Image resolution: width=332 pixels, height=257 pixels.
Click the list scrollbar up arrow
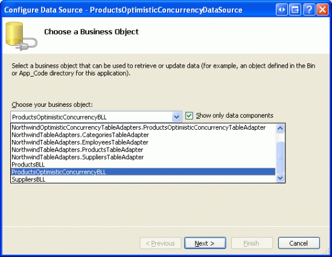click(x=280, y=128)
